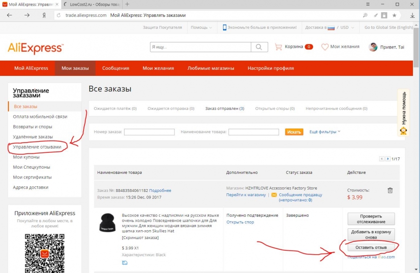420x273 pixels.
Task: Click Проверить отслеживание button
Action: [371, 218]
